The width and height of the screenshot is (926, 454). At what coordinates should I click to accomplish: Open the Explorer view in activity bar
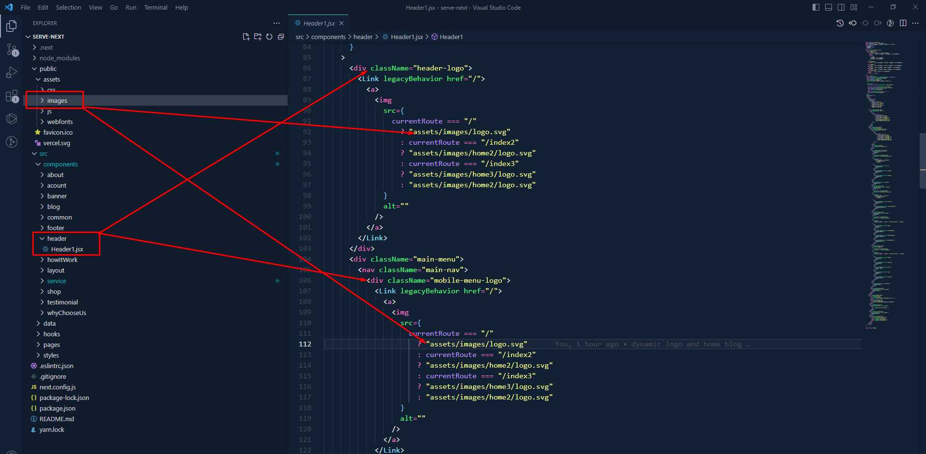(12, 26)
